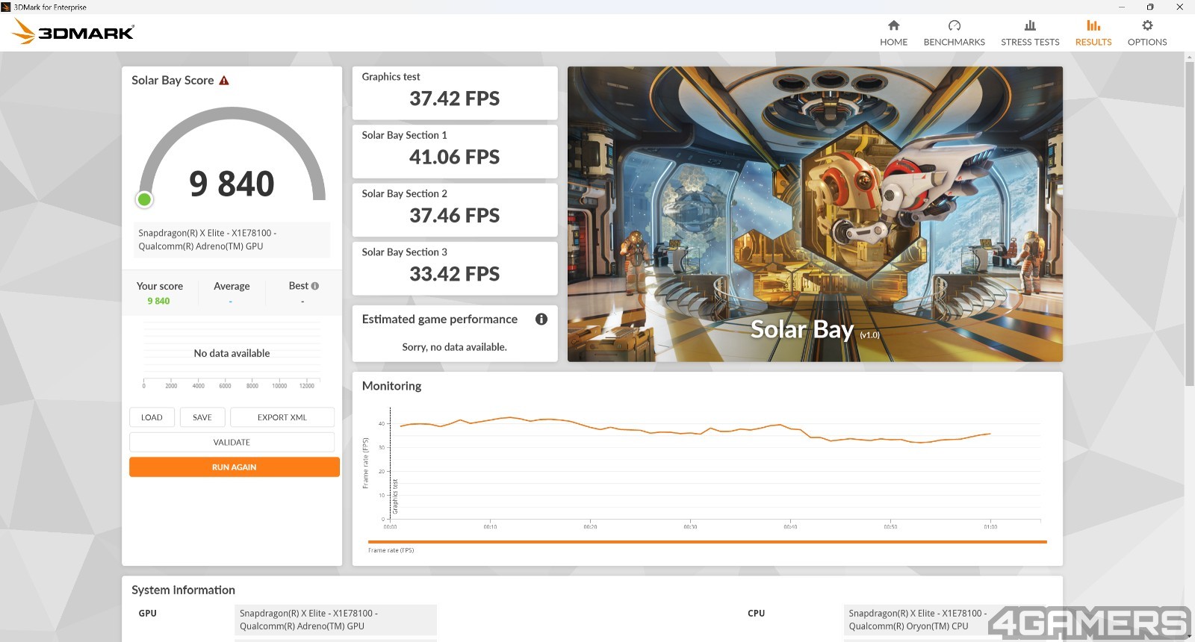Click the 9 840 main score
Image resolution: width=1195 pixels, height=642 pixels.
tap(232, 184)
